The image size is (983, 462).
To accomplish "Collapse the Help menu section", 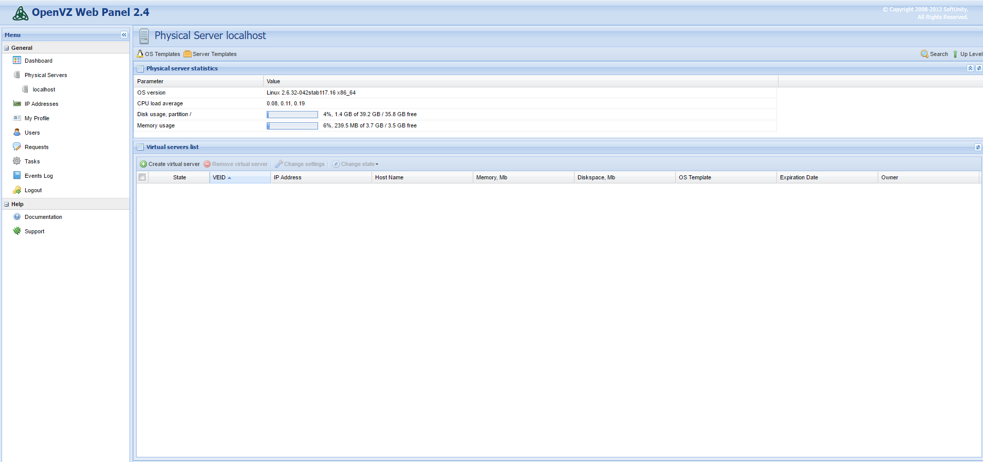I will tap(7, 204).
